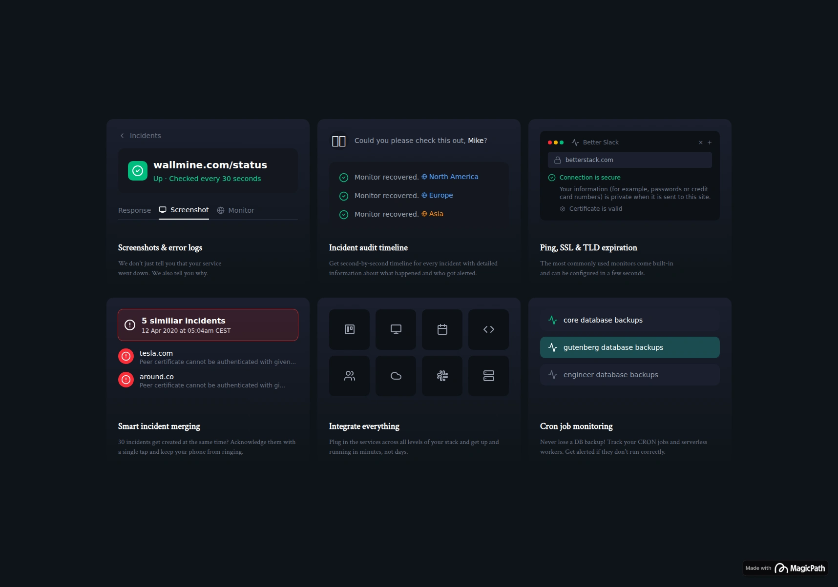Click the yellow traffic light dot in the browser window
This screenshot has width=838, height=587.
556,142
